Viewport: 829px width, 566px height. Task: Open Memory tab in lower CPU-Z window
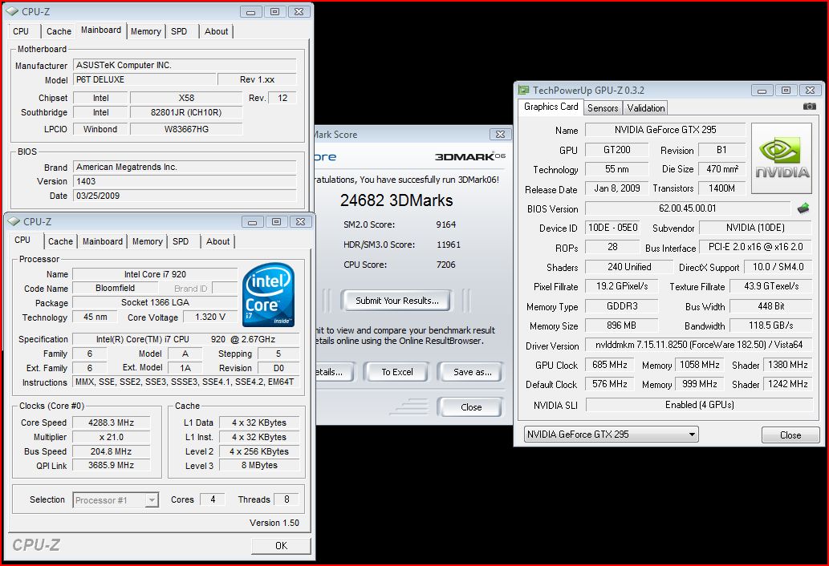[x=147, y=241]
